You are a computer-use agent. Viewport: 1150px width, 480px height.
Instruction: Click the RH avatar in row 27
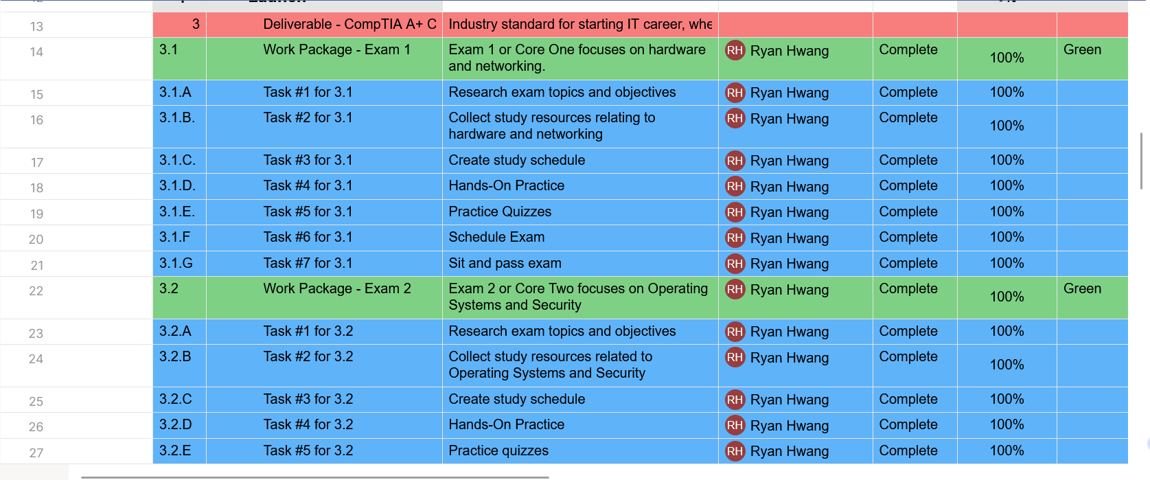[735, 451]
